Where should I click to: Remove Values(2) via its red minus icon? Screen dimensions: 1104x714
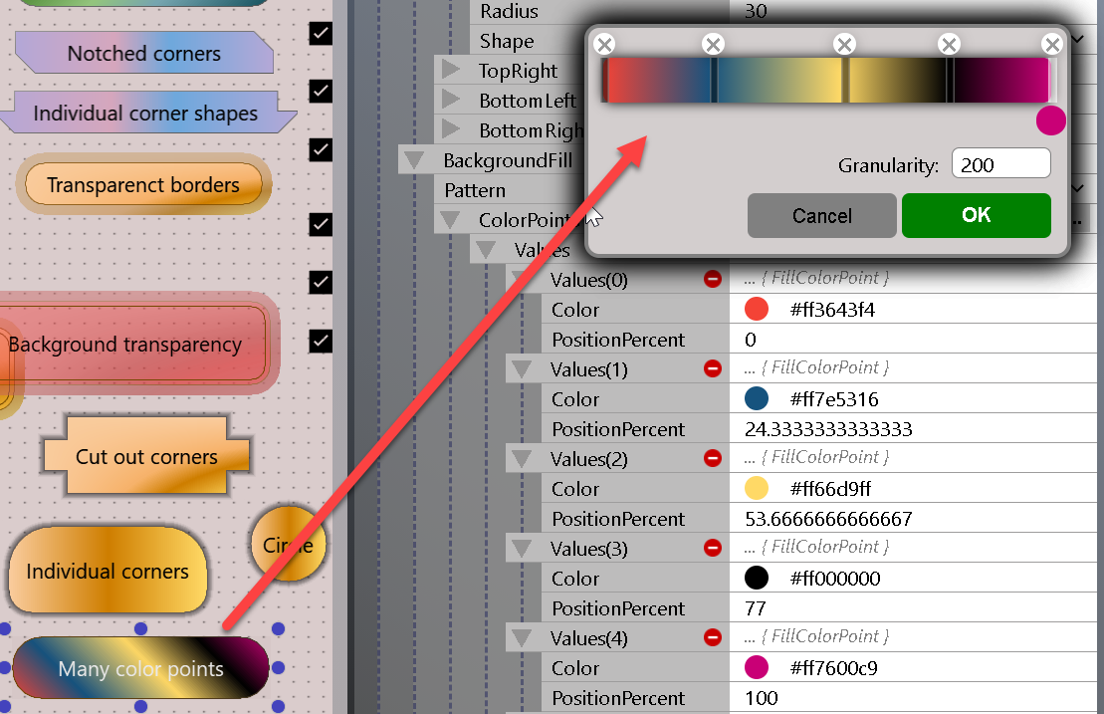713,459
